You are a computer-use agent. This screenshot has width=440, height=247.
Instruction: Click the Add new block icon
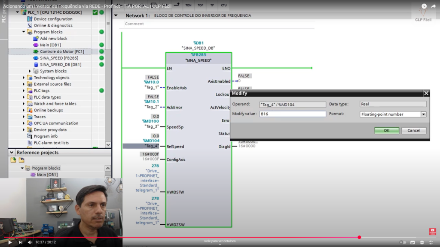36,38
